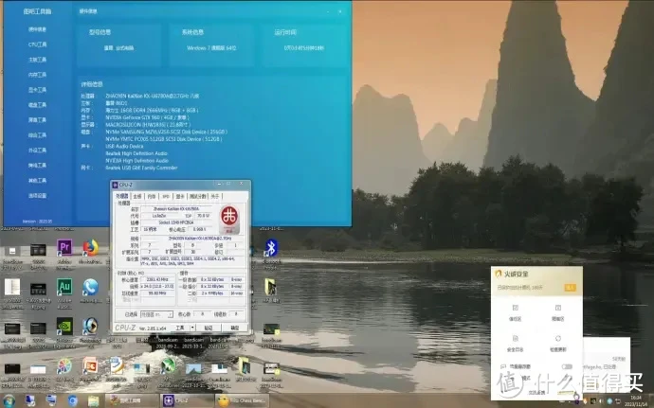Open the media player icon beside NVIDIA
The image size is (654, 408).
pyautogui.click(x=90, y=327)
